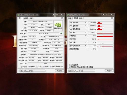Screen dimensions: 127x95
Task: Click the NVIDIA logo image
Action: tap(58, 26)
